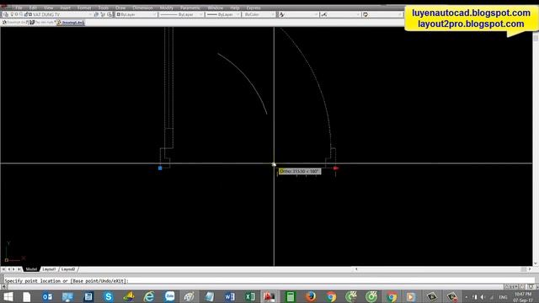Viewport: 539px width, 303px height.
Task: Open the Tools menu
Action: click(x=103, y=8)
